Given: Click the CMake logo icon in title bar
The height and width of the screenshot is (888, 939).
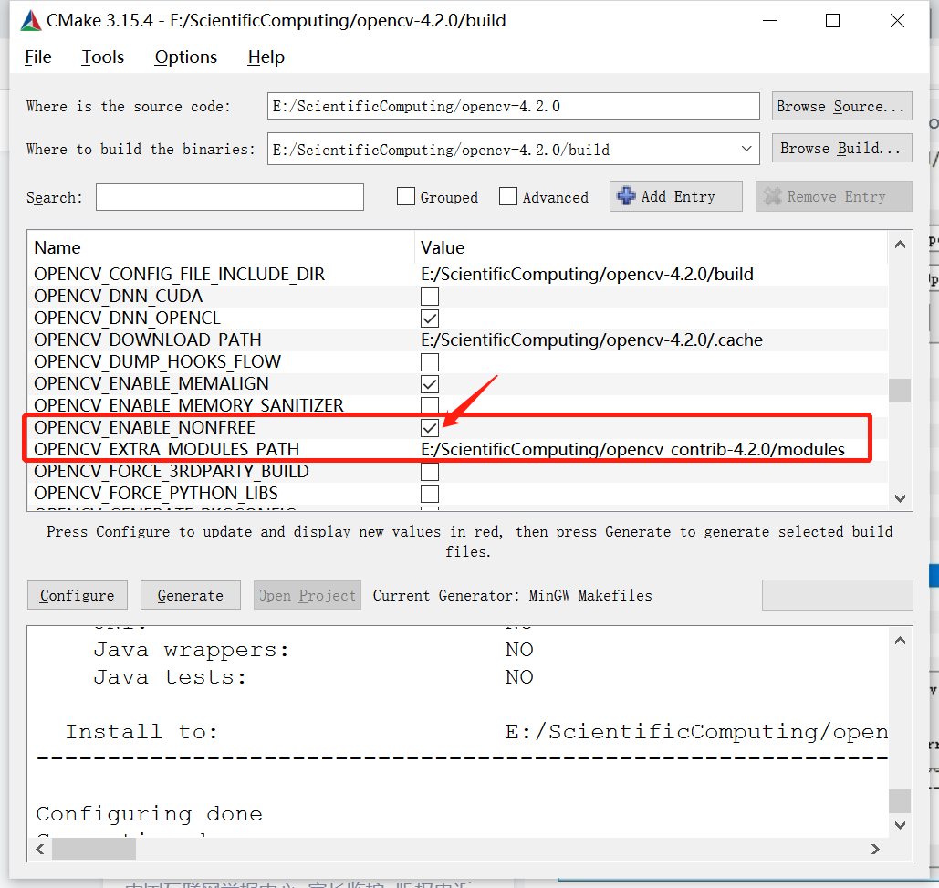Looking at the screenshot, I should tap(30, 20).
